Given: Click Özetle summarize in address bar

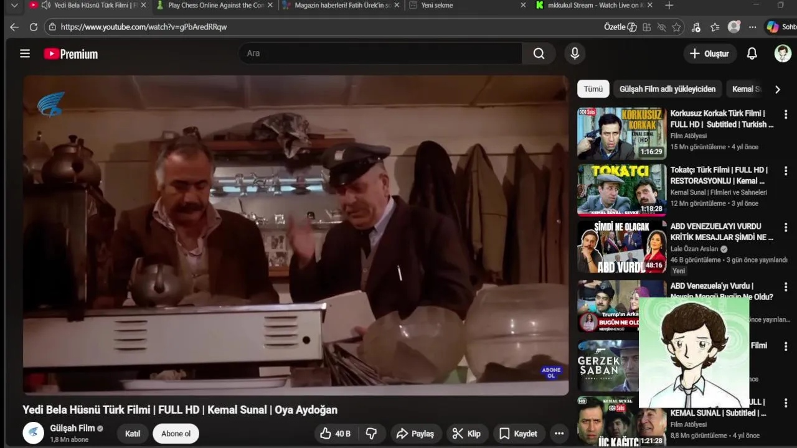Looking at the screenshot, I should [x=620, y=27].
